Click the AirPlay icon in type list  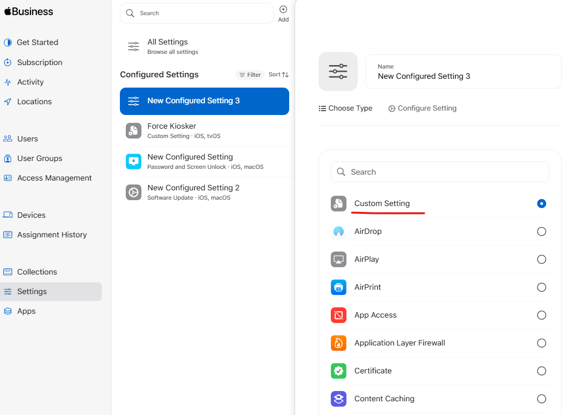tap(339, 259)
